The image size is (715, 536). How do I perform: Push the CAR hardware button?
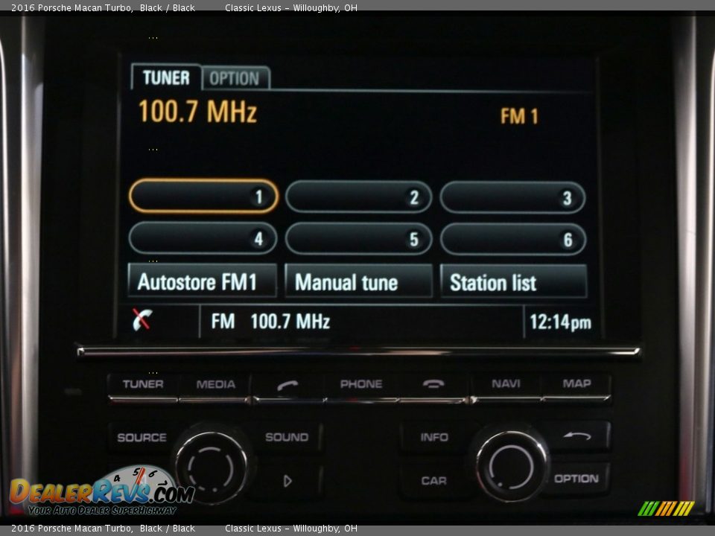tap(433, 481)
